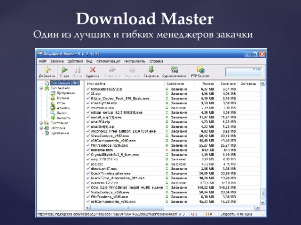Close the Download Master window
301x225 pixels.
tap(262, 54)
